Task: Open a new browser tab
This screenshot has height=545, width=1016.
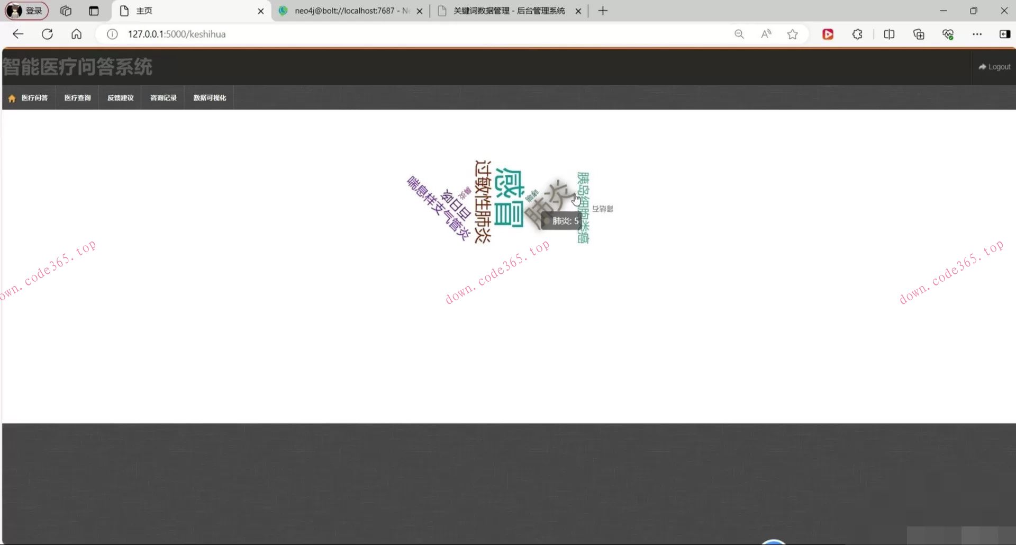Action: point(603,11)
